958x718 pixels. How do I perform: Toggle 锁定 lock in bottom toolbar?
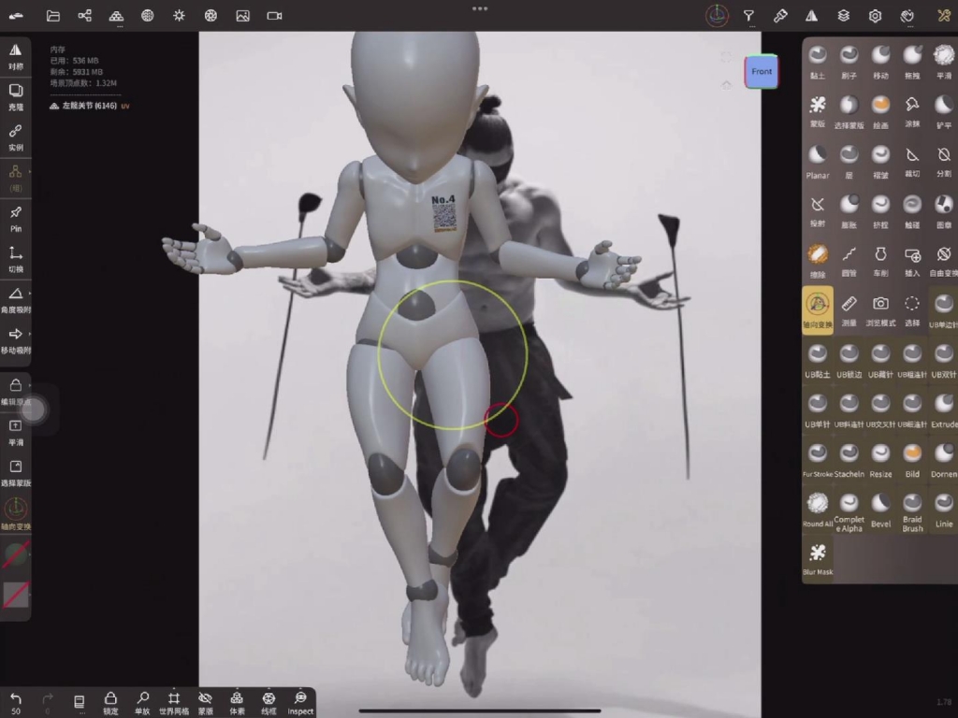110,703
